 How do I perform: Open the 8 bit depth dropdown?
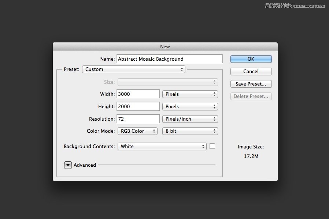click(190, 131)
